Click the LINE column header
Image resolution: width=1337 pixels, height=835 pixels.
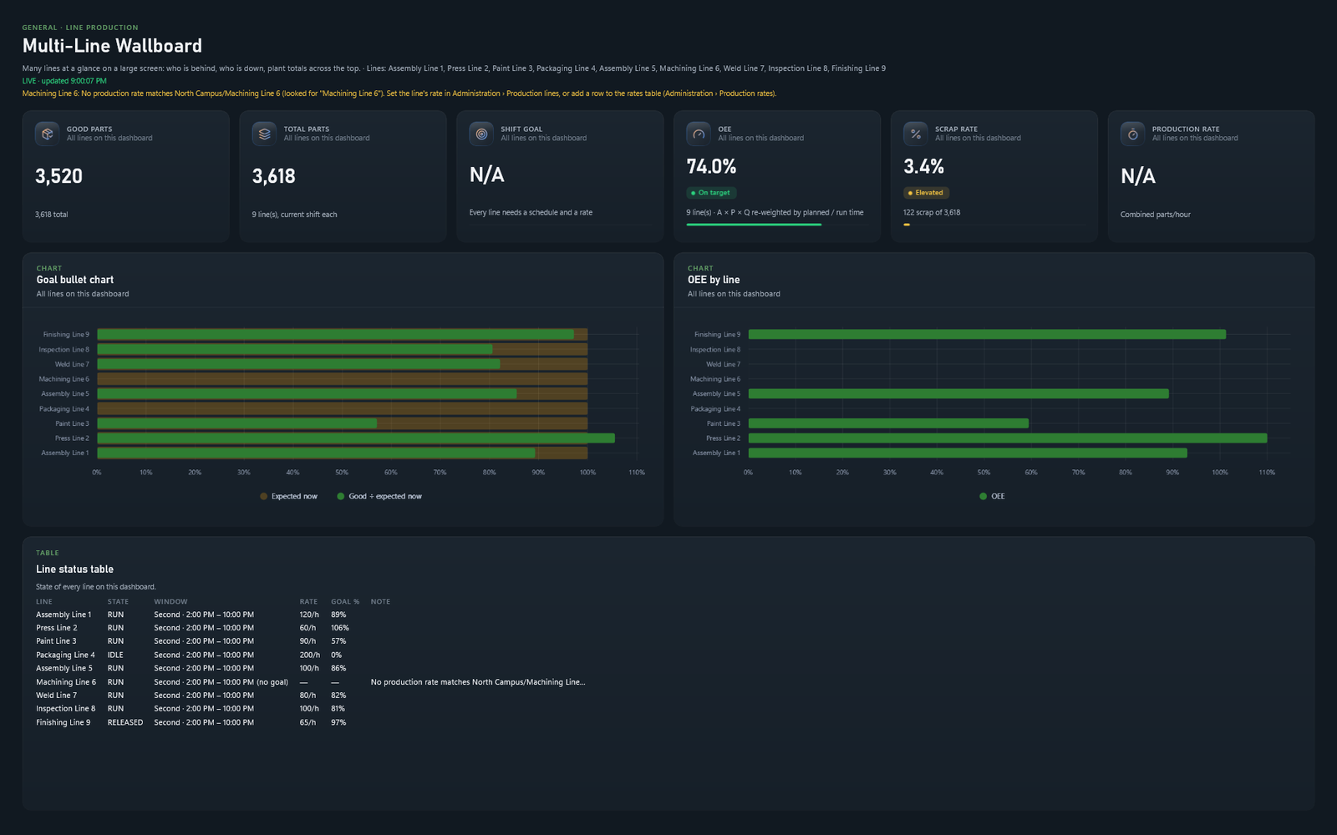point(44,602)
